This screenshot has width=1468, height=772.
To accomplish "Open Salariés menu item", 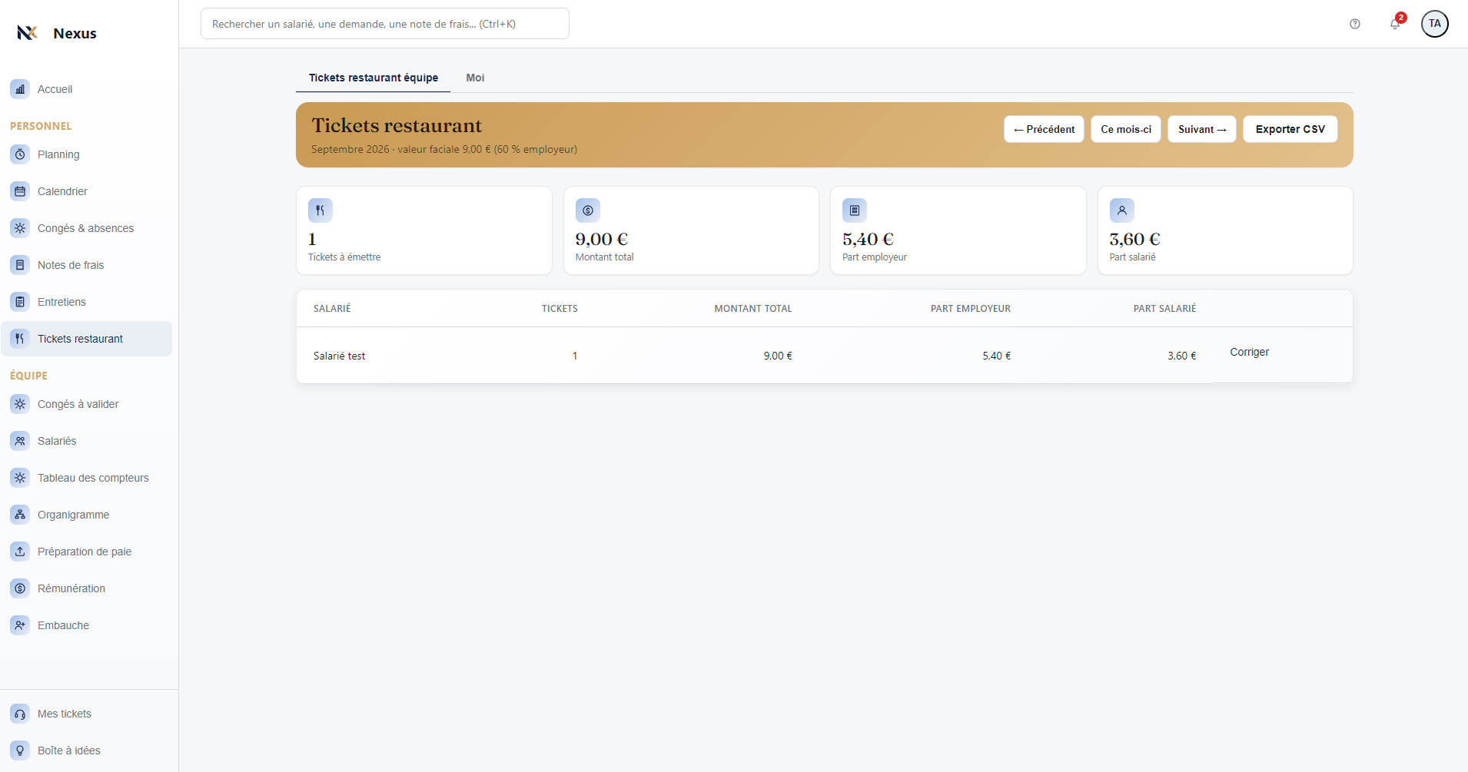I will pyautogui.click(x=87, y=441).
